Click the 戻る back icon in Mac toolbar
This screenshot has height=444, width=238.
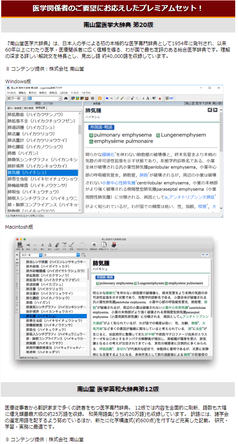[x=28, y=245]
